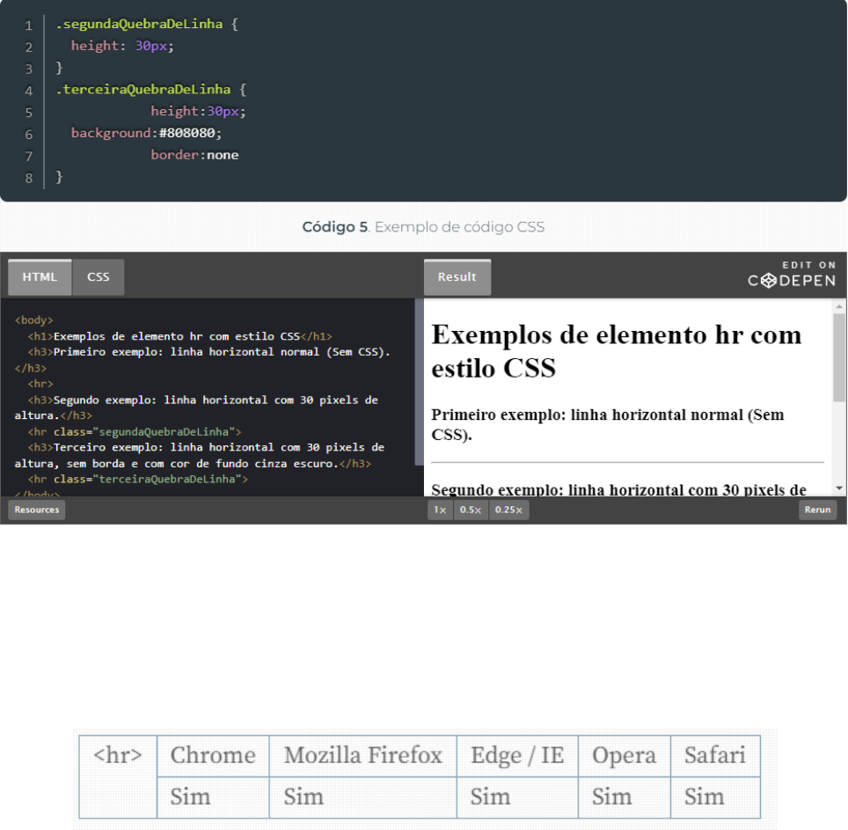Set preview zoom to 0.25x
This screenshot has height=830, width=848.
coord(508,510)
